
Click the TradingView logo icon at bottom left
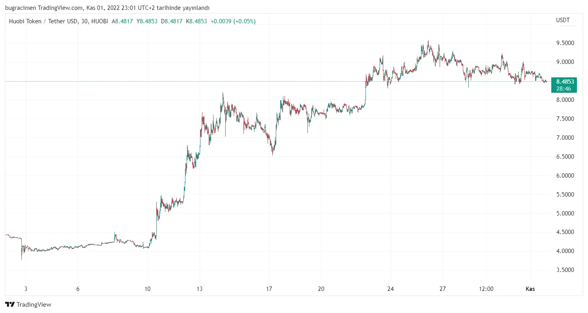pos(10,304)
